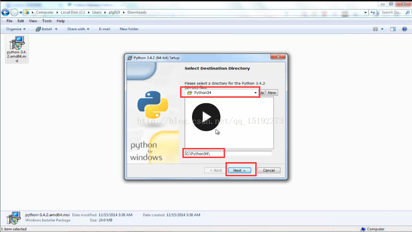412x232 pixels.
Task: Open the Tools menu
Action: tap(47, 21)
